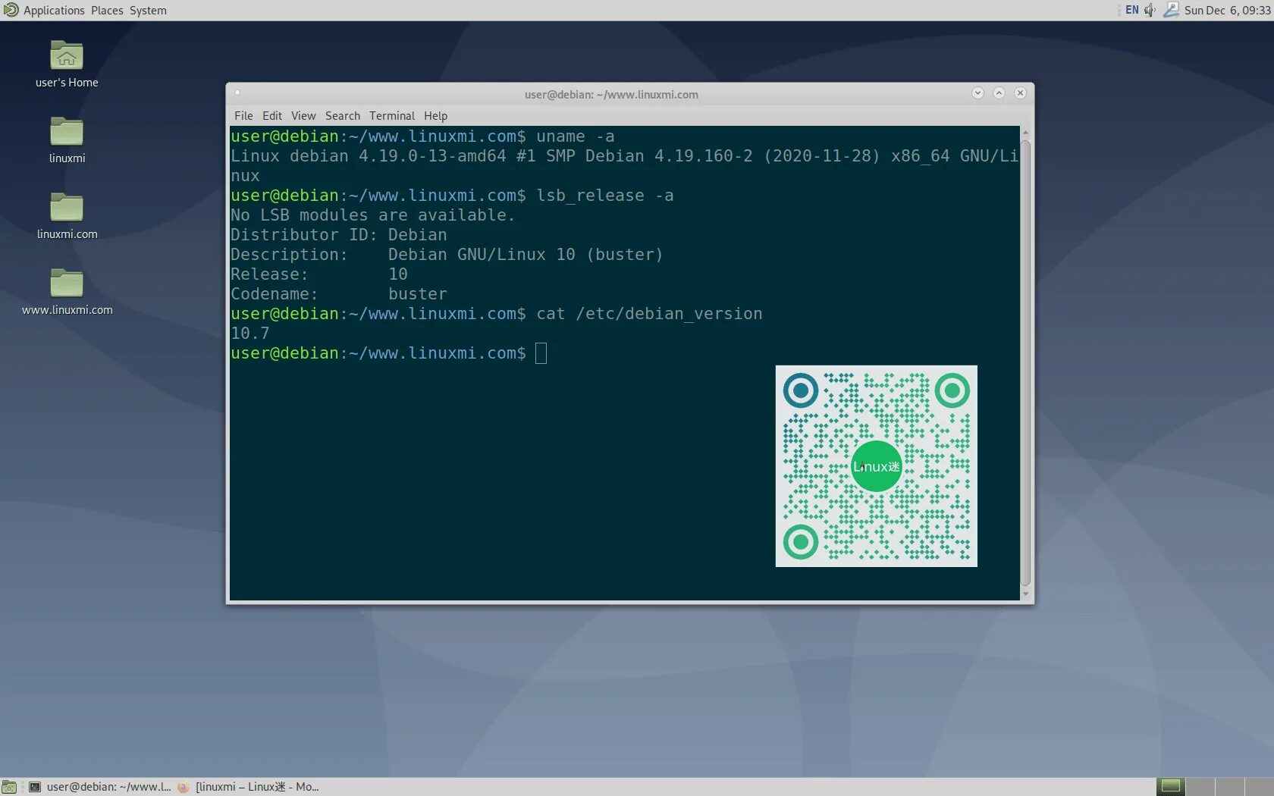Viewport: 1274px width, 796px height.
Task: Click the terminal taskbar button user@debian
Action: click(x=100, y=787)
